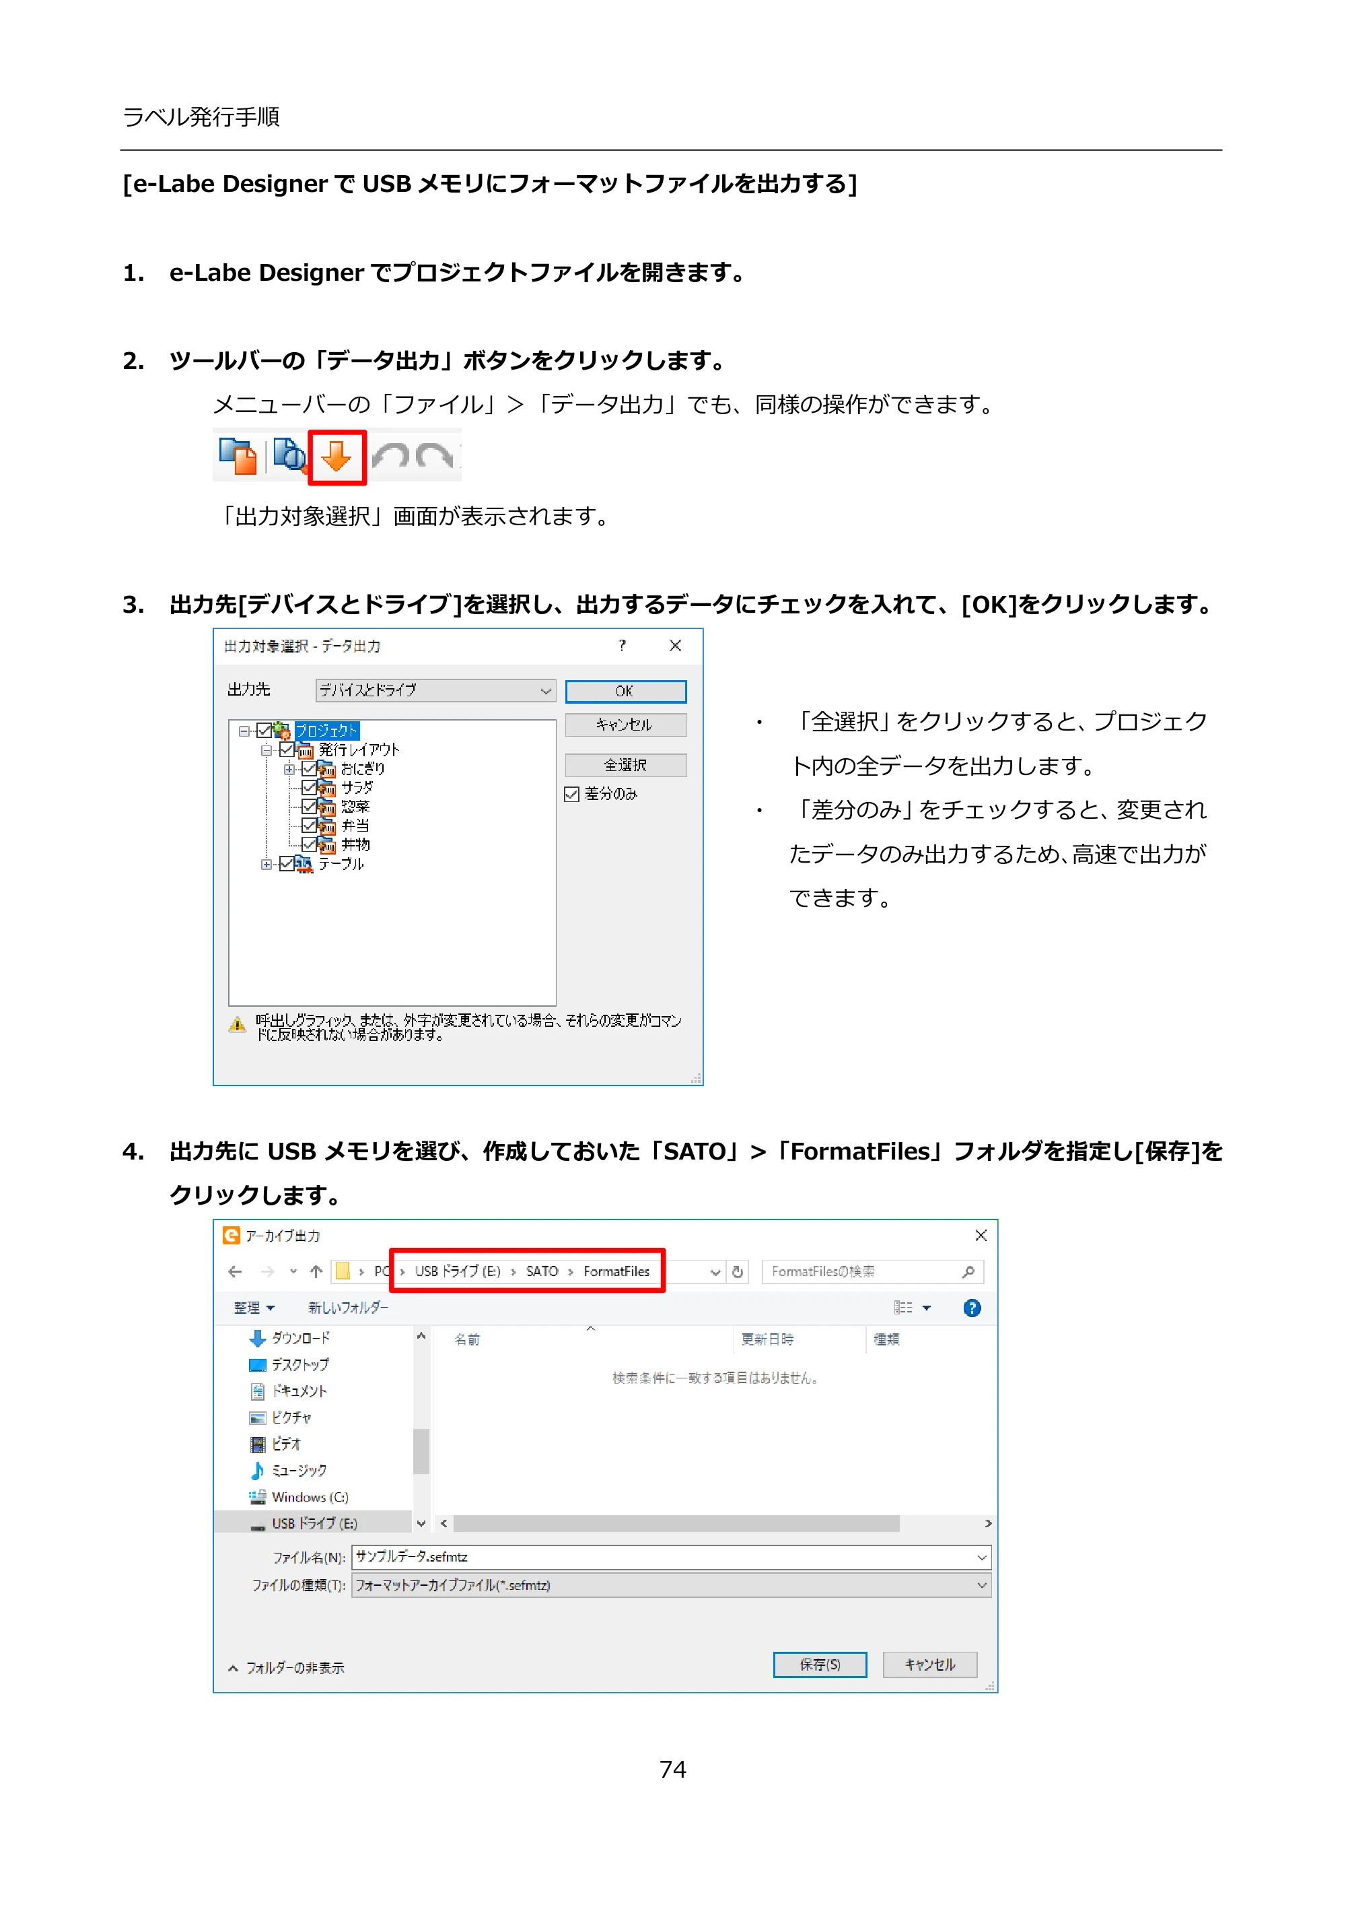Open ピクチャ in the sidebar

pos(281,1418)
